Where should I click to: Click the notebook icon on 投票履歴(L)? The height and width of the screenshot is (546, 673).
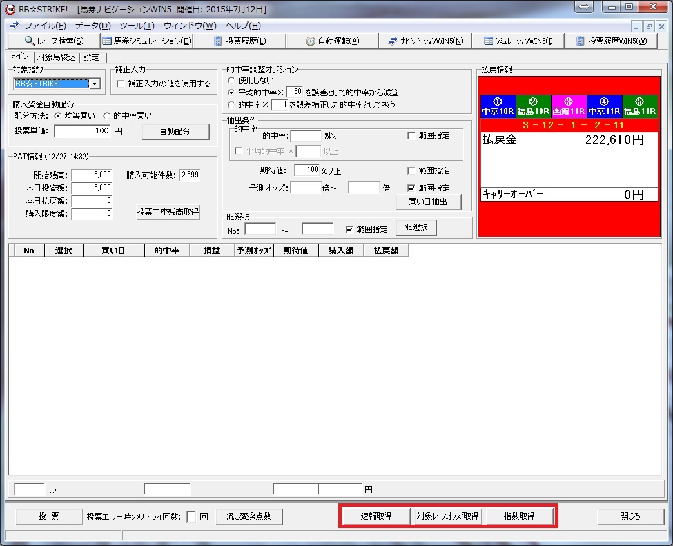click(218, 41)
